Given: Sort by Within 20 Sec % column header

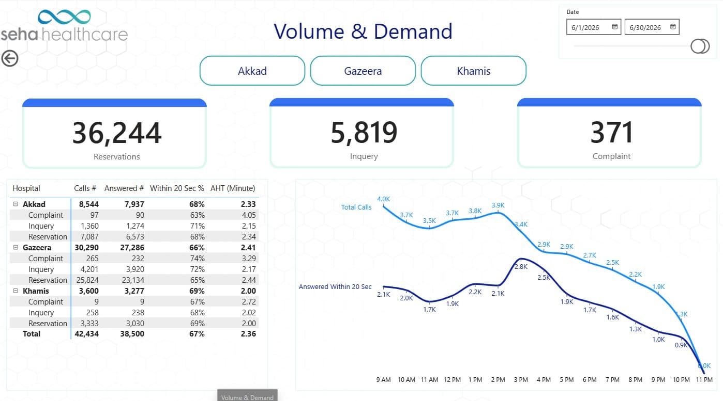Looking at the screenshot, I should 177,188.
